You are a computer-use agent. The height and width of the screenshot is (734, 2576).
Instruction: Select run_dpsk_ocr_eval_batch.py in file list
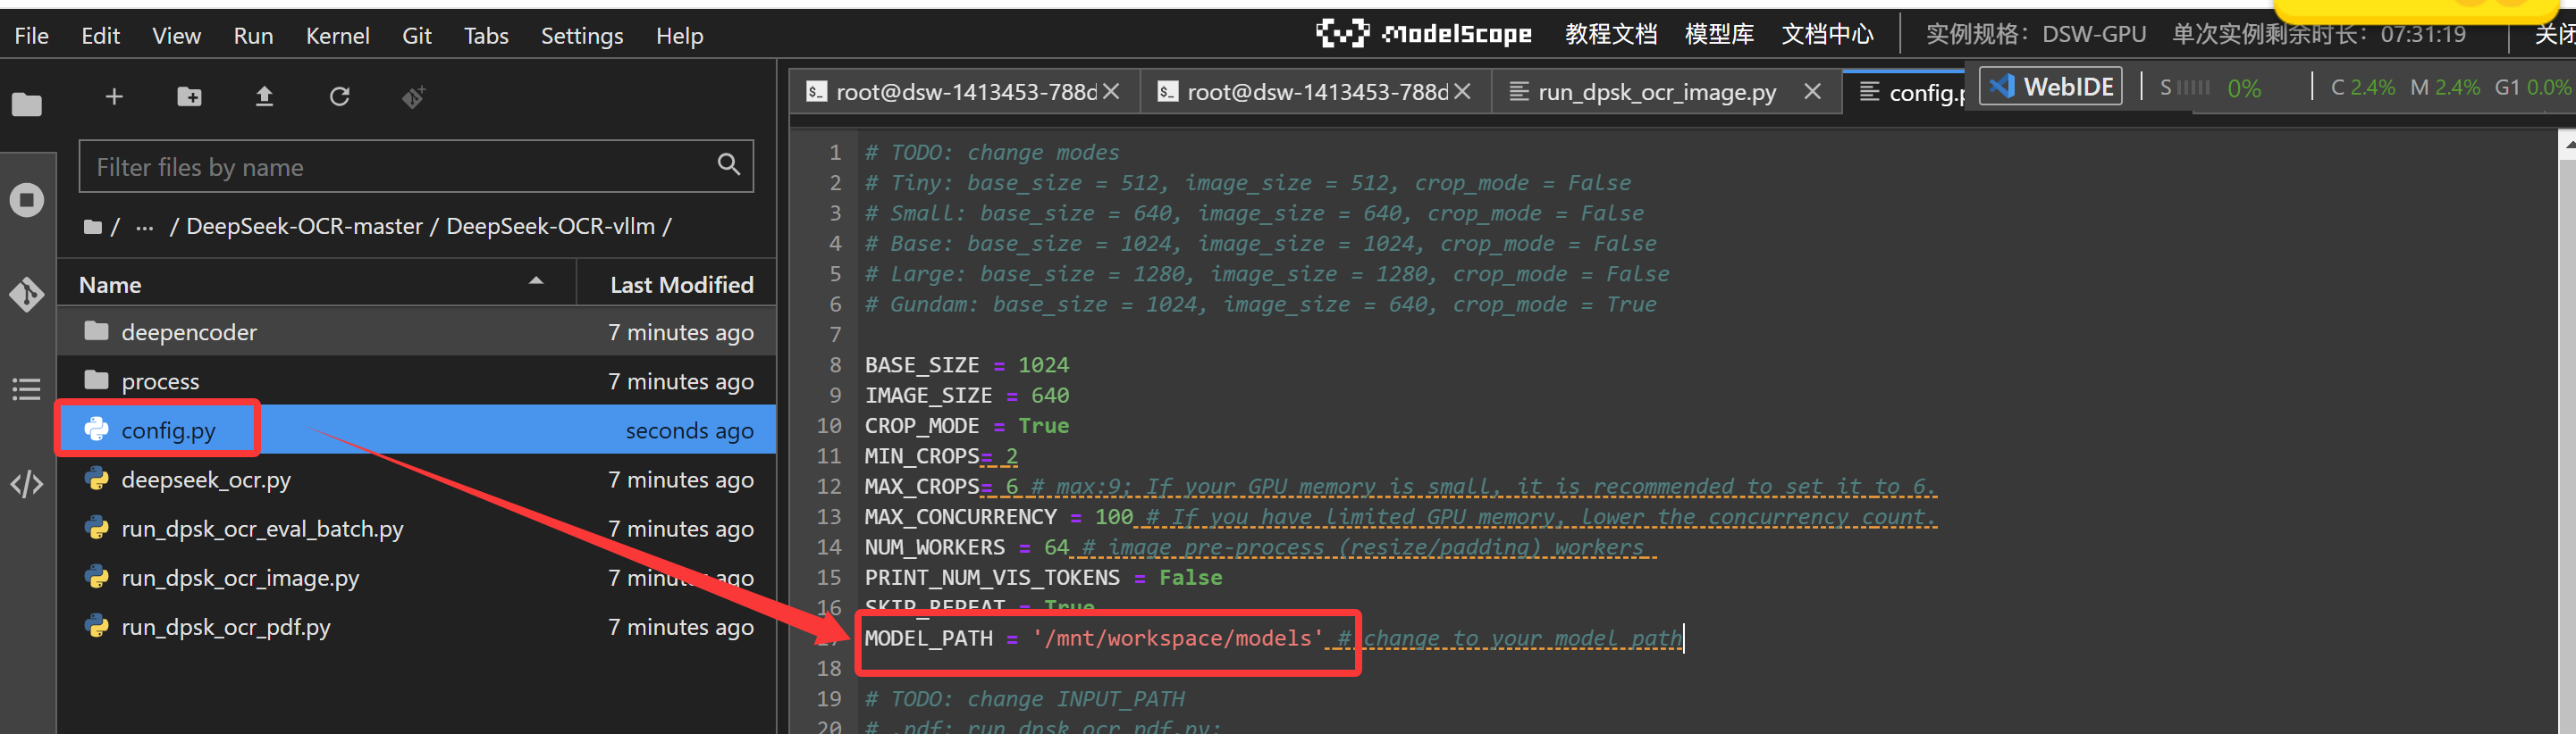416,527
